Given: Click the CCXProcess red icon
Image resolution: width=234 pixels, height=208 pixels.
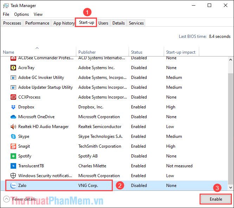Looking at the screenshot, I should pyautogui.click(x=13, y=97).
